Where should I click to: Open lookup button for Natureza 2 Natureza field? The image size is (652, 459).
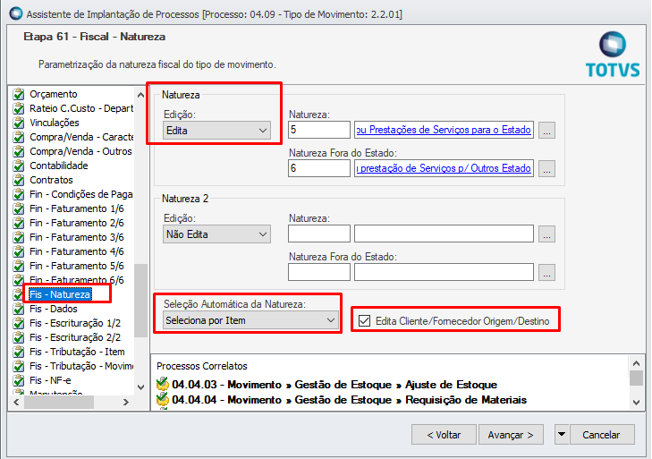(x=546, y=234)
